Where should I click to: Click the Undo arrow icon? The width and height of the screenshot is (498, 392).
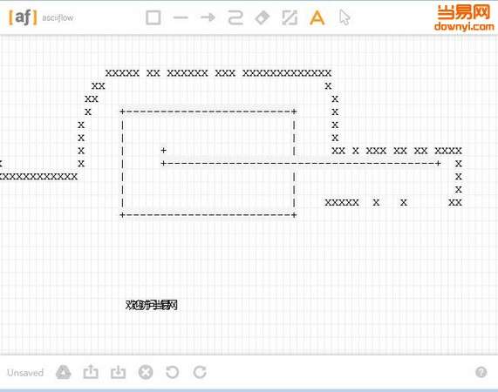pyautogui.click(x=173, y=372)
